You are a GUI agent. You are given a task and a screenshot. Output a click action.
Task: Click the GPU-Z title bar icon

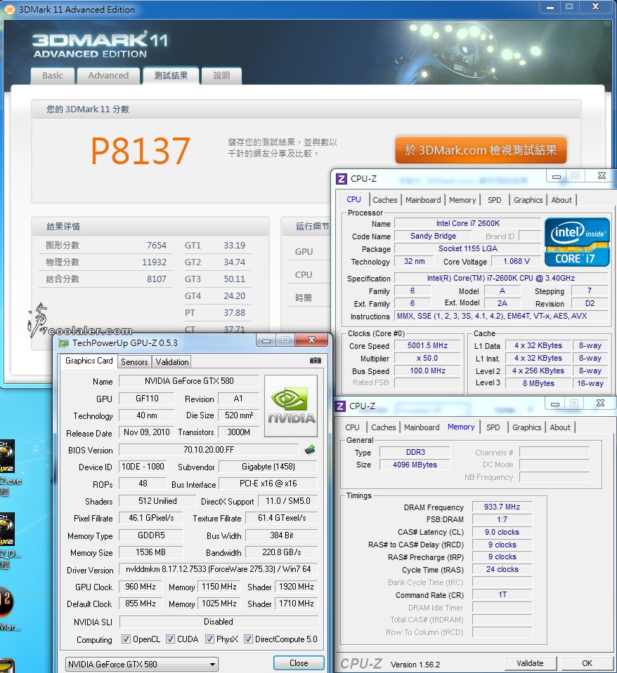63,343
